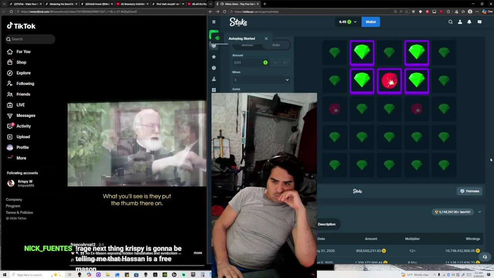Click the clock recent icon in Stake sidebar
This screenshot has width=494, height=278.
pyautogui.click(x=214, y=68)
